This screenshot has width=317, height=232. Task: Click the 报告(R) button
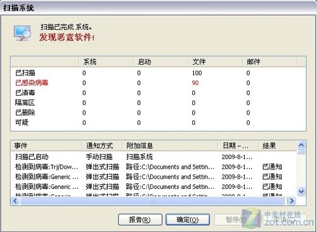[140, 219]
